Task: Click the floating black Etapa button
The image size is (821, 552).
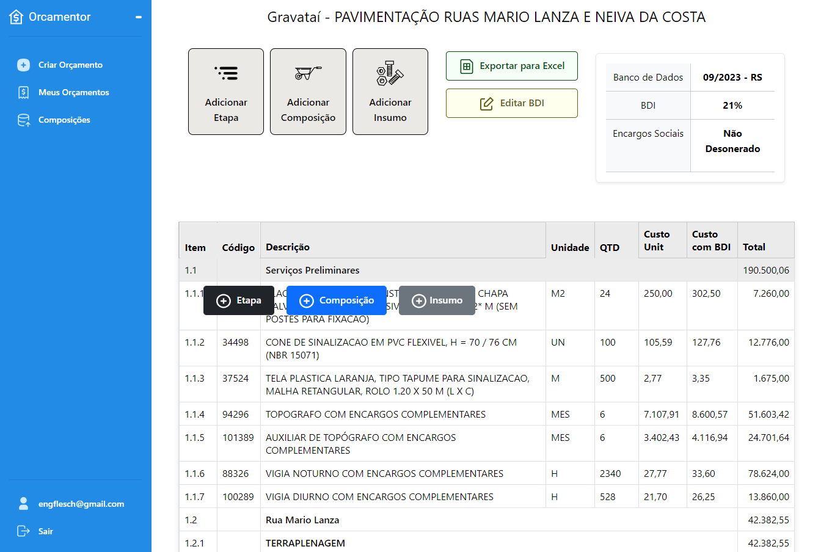Action: [x=238, y=300]
